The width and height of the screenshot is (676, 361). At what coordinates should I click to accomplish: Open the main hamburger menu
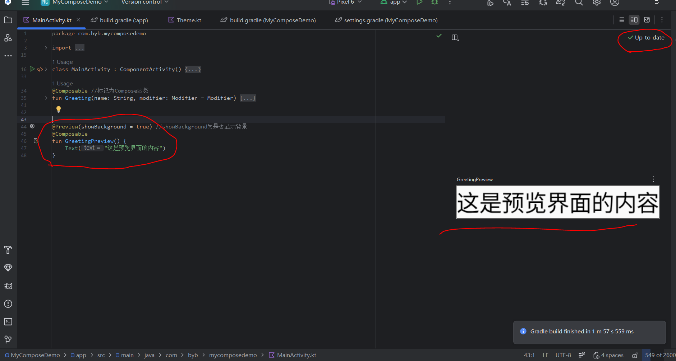pos(25,2)
